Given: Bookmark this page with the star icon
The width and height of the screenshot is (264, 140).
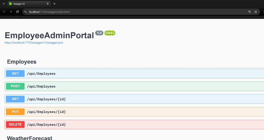Looking at the screenshot, I should [256, 12].
